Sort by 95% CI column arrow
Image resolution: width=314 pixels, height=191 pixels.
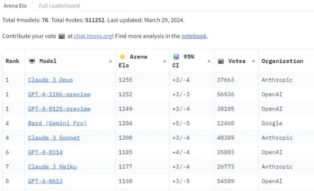[209, 61]
